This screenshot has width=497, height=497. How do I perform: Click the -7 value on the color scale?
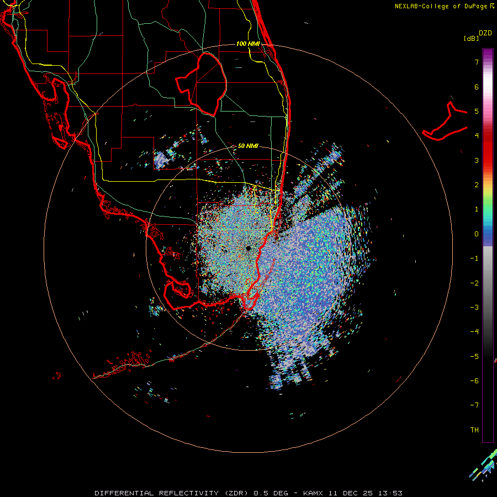point(474,405)
